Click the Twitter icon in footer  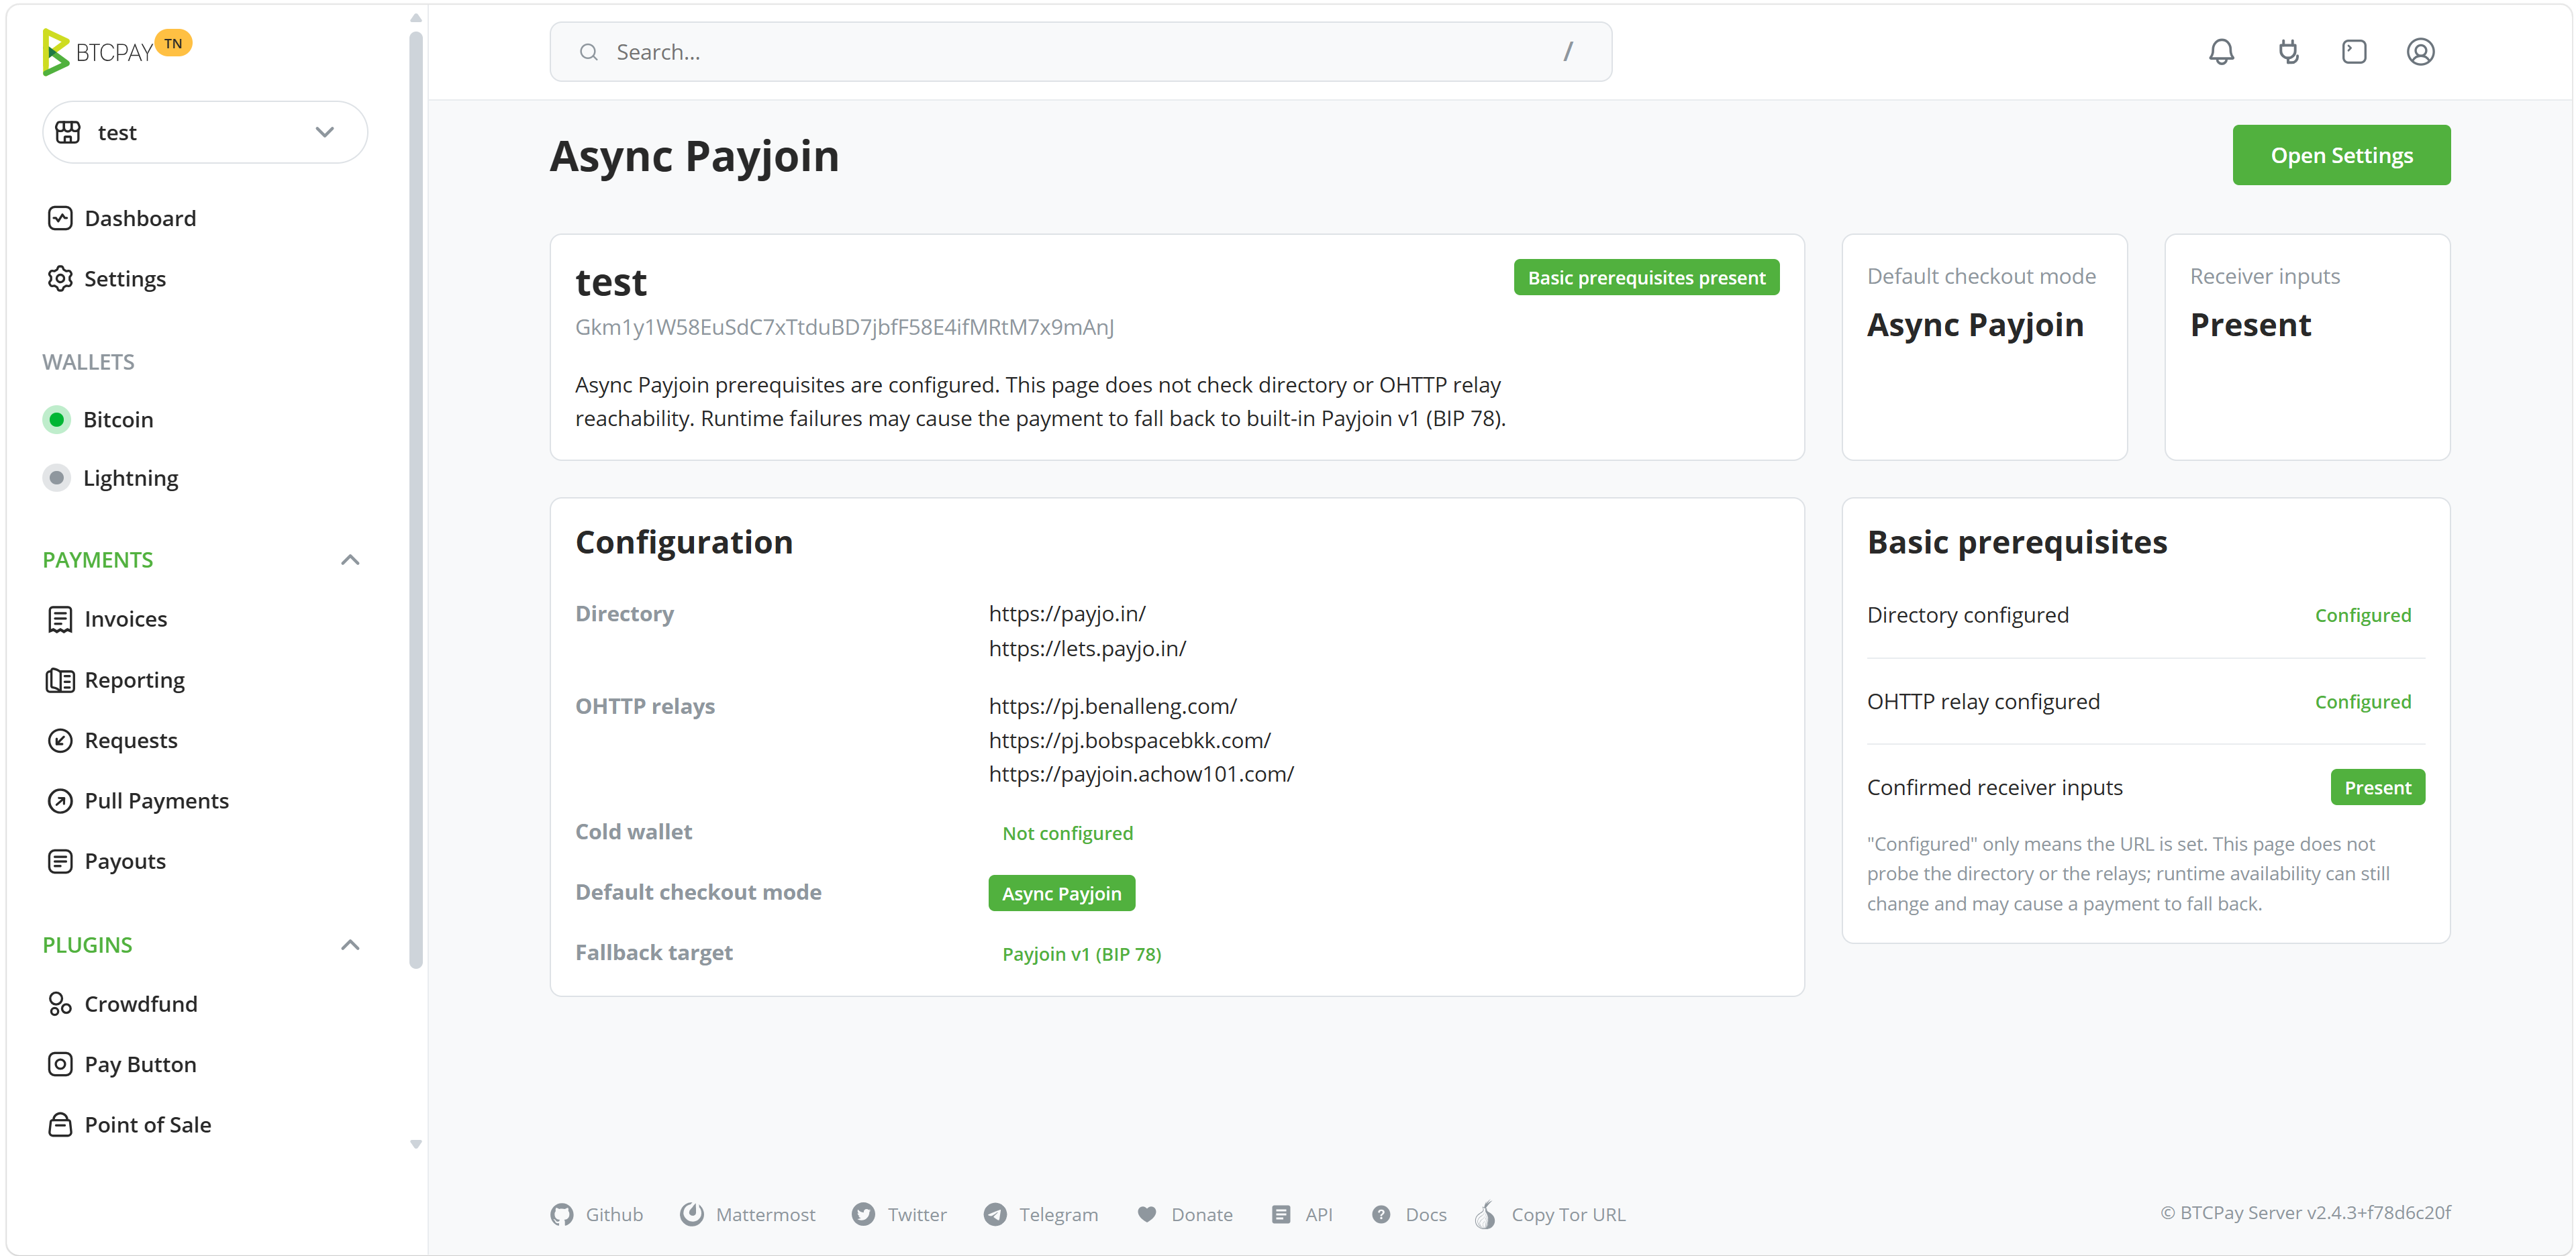[x=863, y=1214]
